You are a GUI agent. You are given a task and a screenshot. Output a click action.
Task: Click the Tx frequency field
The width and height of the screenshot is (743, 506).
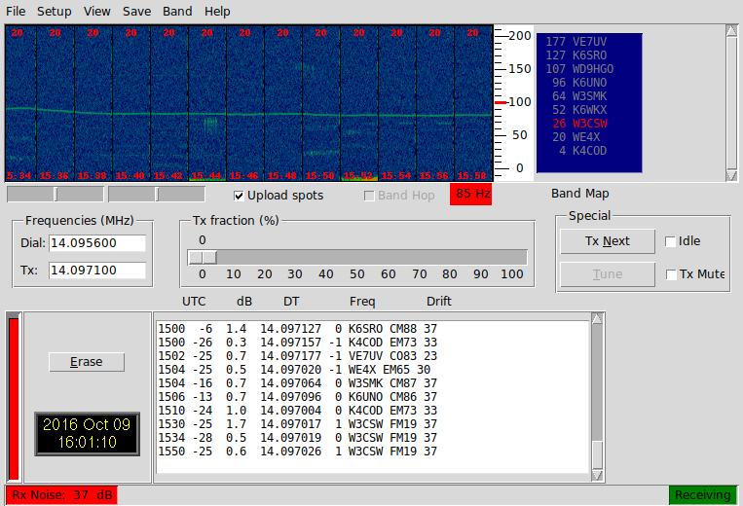coord(97,271)
